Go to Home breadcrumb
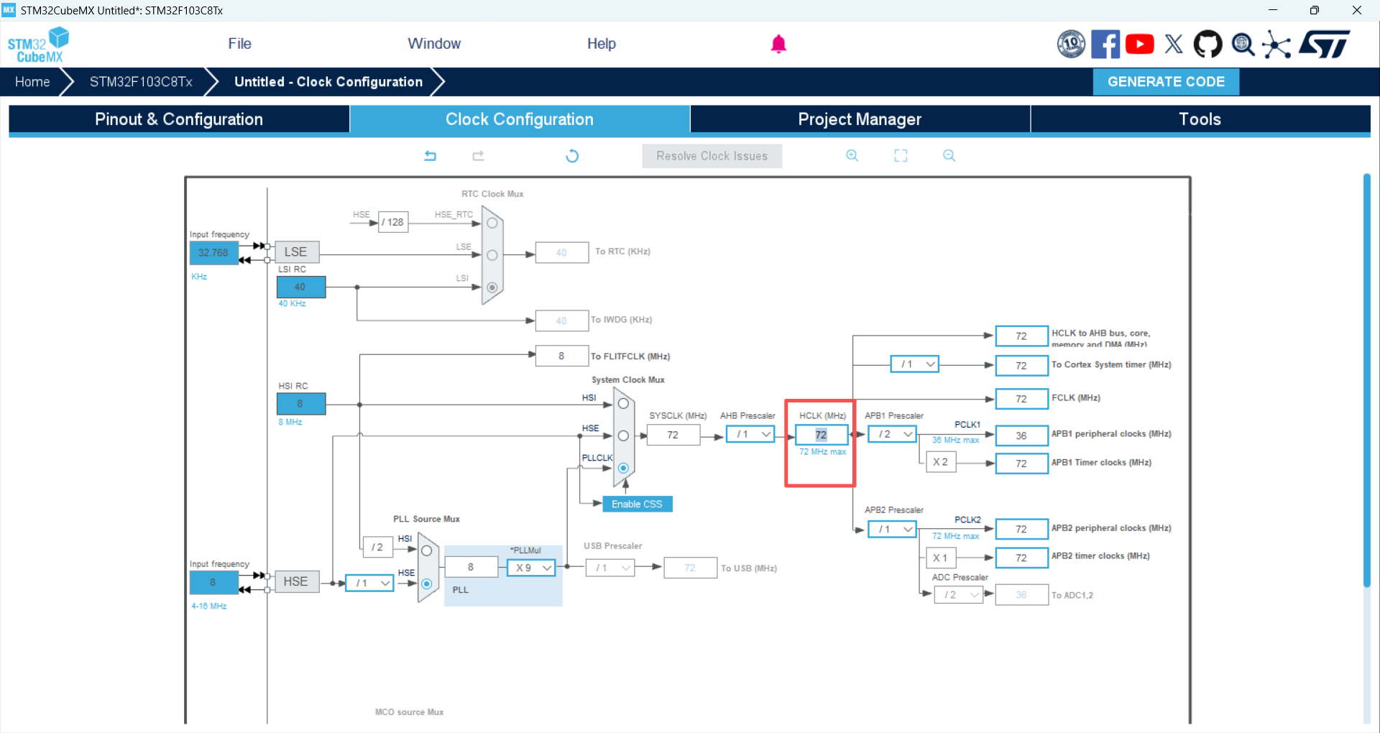The width and height of the screenshot is (1380, 733). [x=32, y=82]
